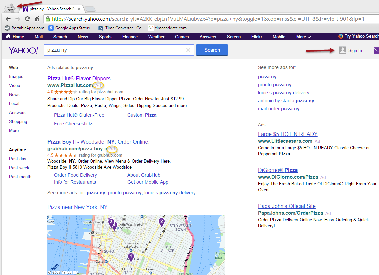Screen dimensions: 379x275
Task: Clear search text with the X icon
Action: [188, 50]
